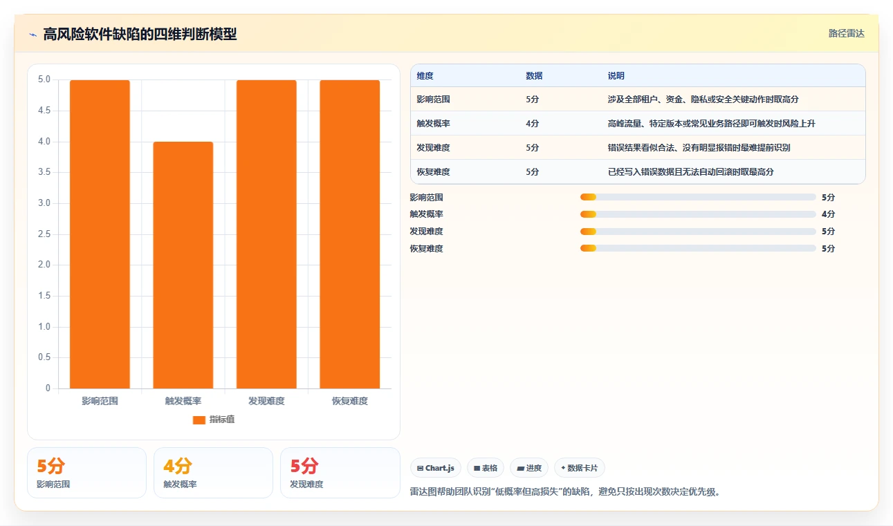Click the 4分 value in table

(532, 123)
